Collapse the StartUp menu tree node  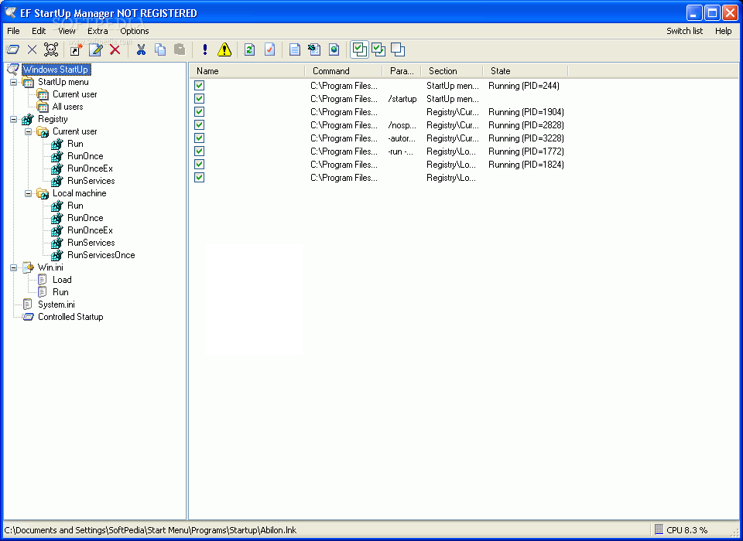(x=14, y=82)
